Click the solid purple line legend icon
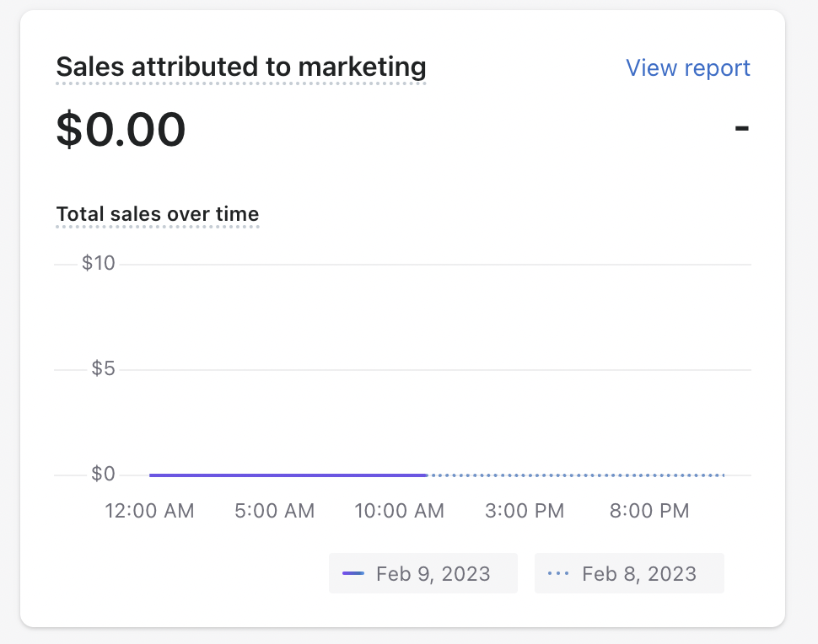This screenshot has height=644, width=818. (353, 574)
